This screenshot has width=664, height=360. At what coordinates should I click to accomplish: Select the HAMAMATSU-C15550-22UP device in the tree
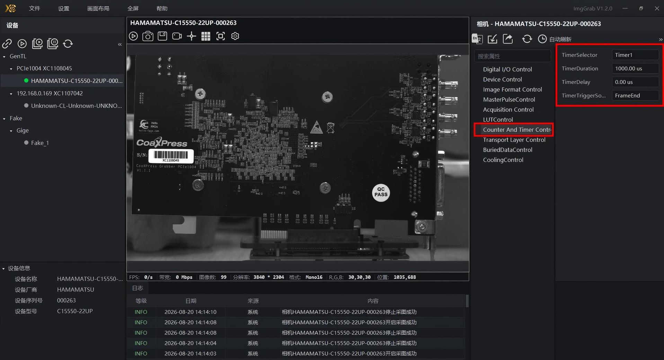pos(62,81)
